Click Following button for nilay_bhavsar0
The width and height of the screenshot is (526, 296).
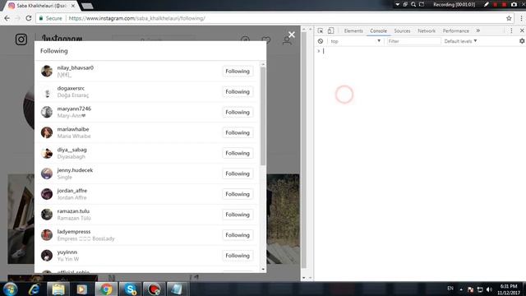coord(238,72)
